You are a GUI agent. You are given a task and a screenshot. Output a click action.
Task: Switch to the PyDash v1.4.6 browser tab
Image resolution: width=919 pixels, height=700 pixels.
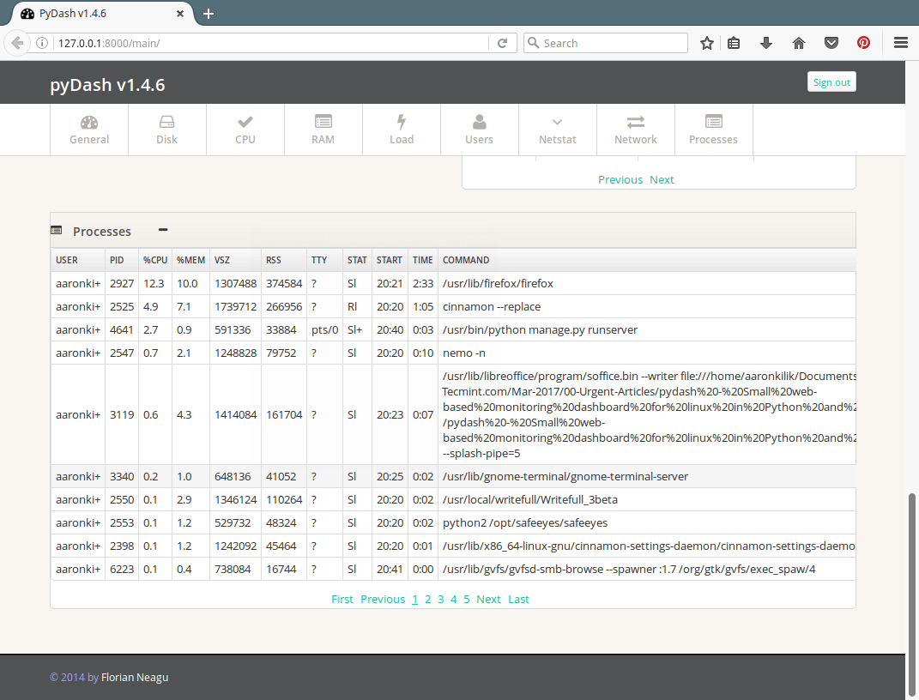(x=94, y=13)
